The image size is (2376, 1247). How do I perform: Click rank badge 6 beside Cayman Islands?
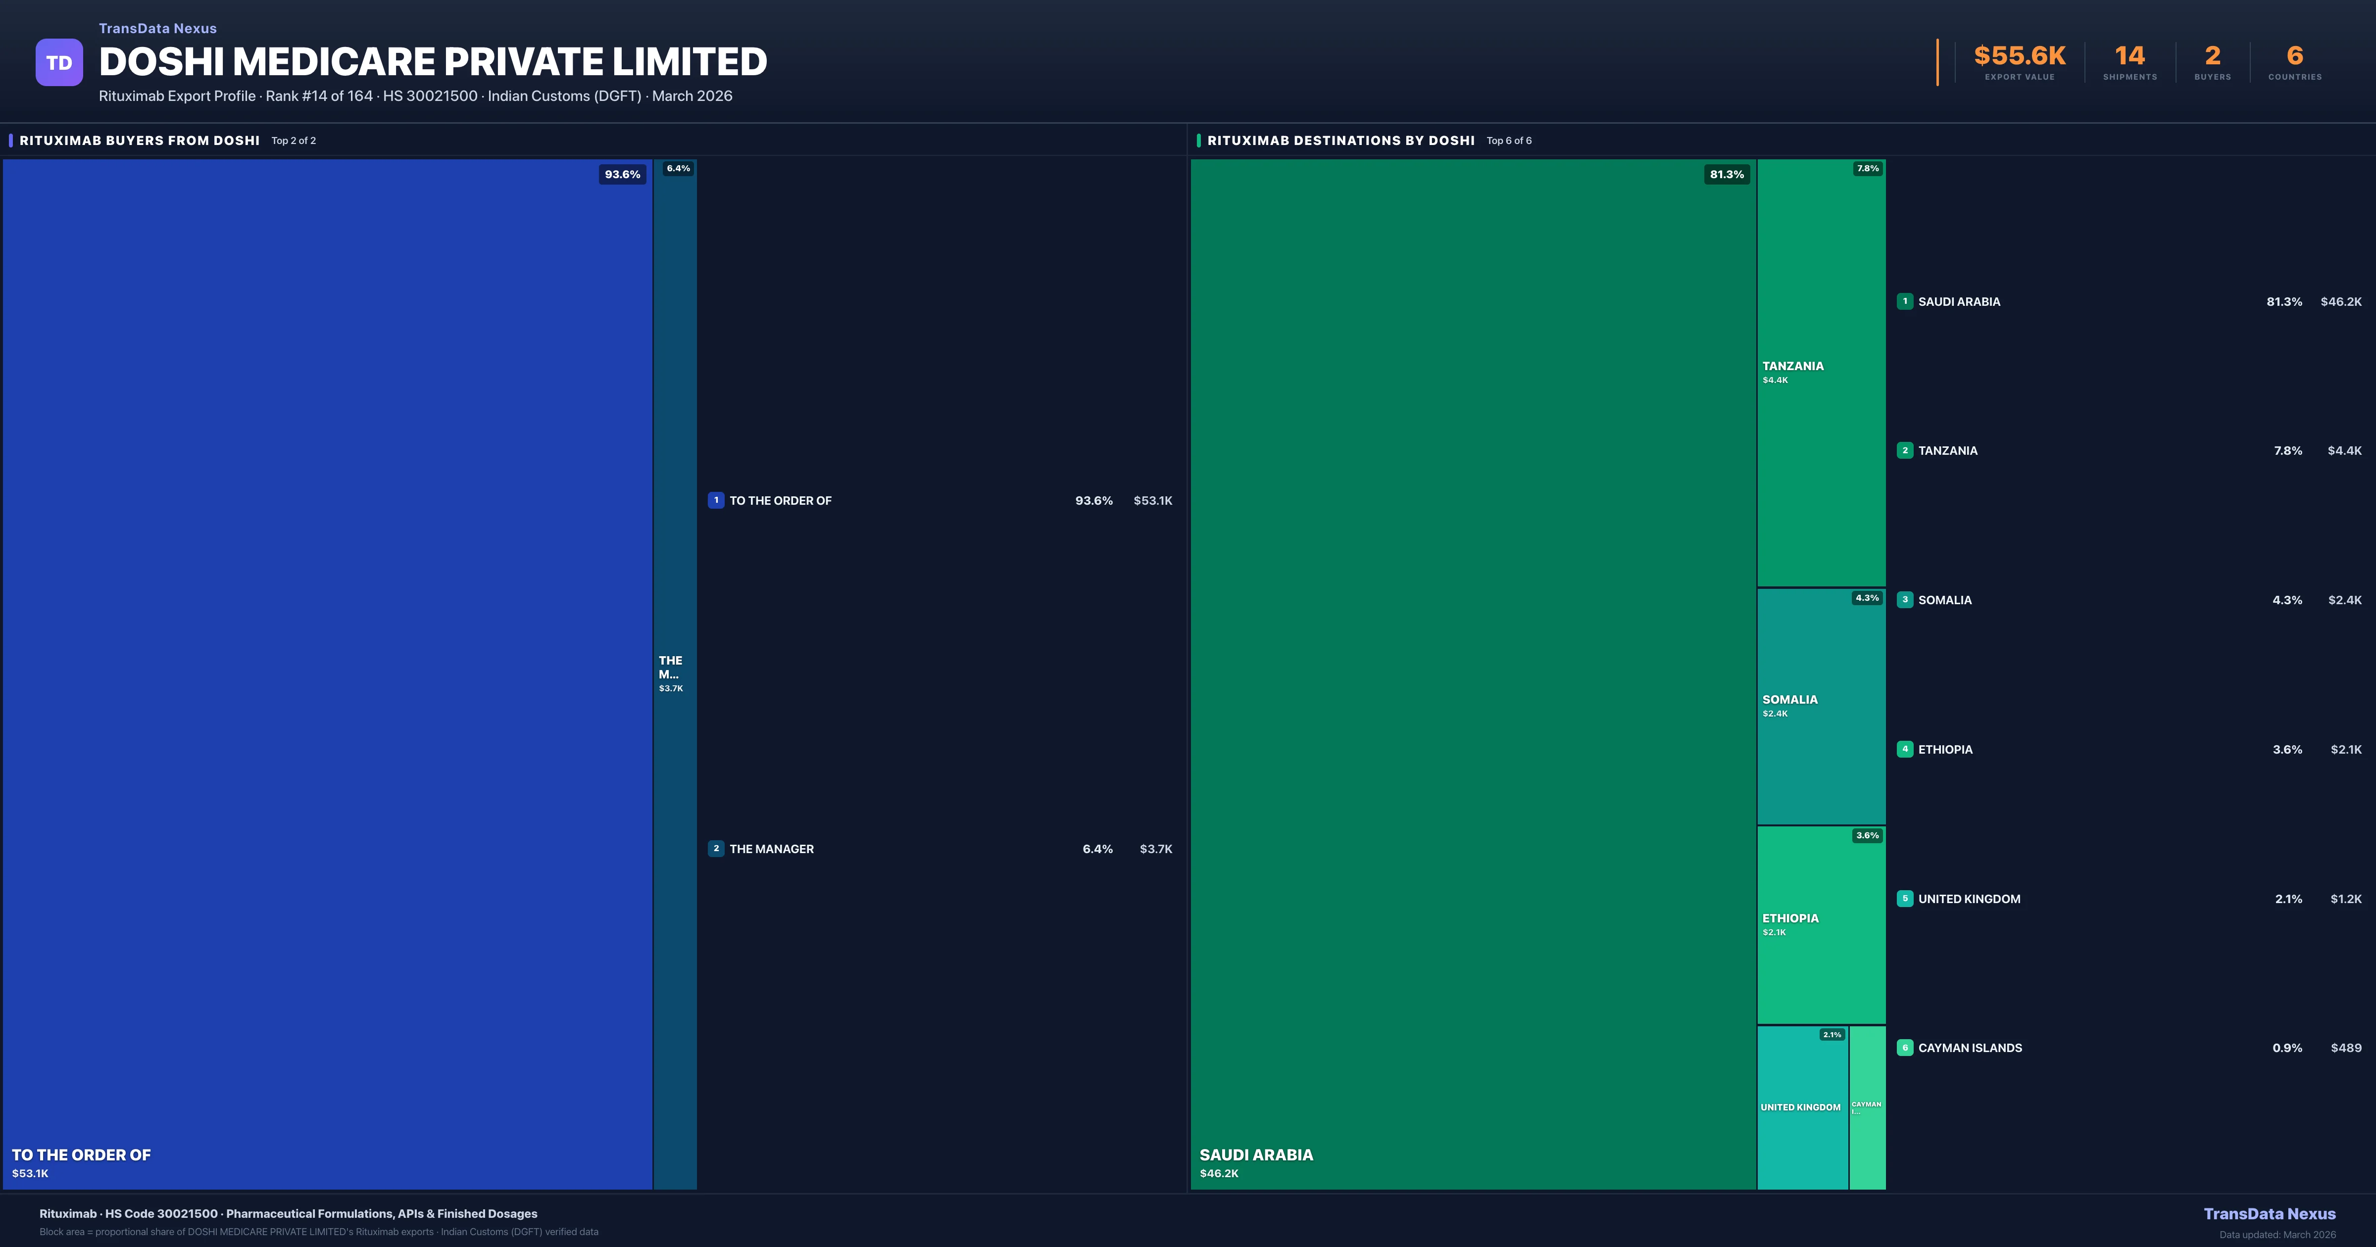tap(1905, 1048)
